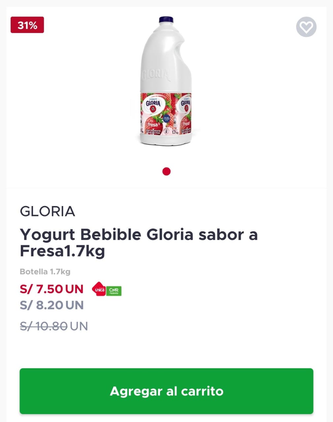Click the fresa strawberry text on label
Screen dimensions: 333x422
click(x=153, y=125)
